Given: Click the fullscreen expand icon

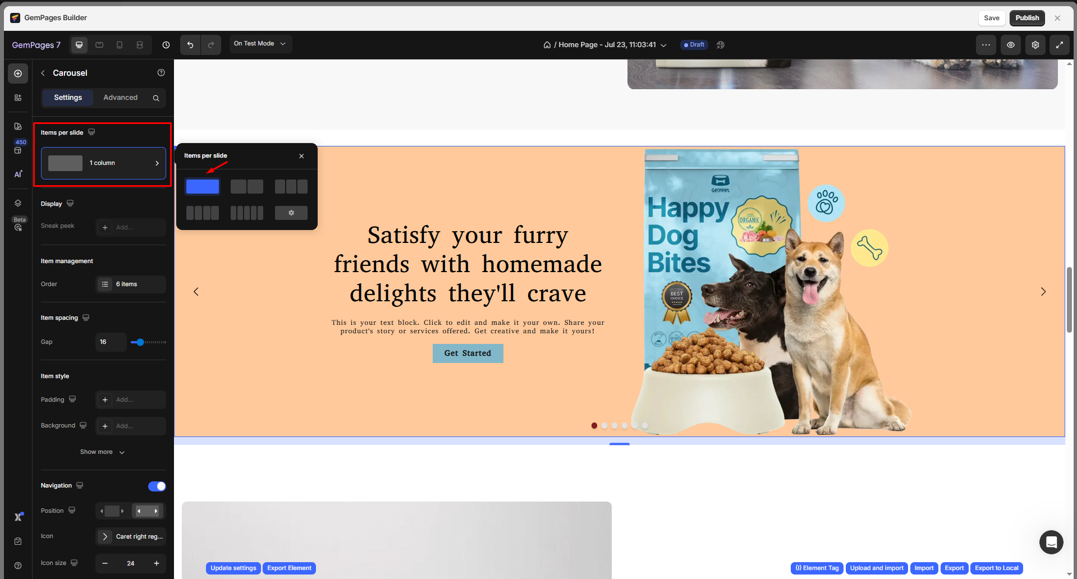Looking at the screenshot, I should [x=1059, y=45].
